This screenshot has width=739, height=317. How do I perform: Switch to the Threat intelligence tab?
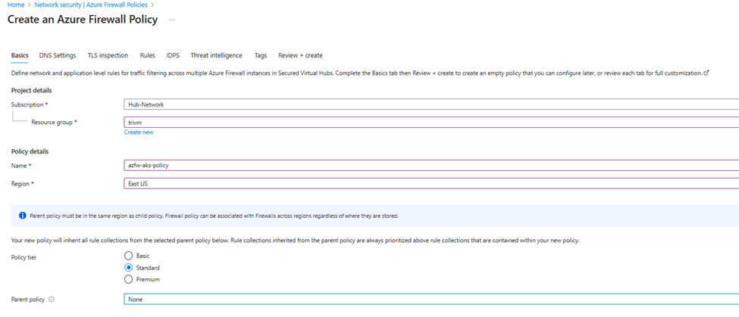[216, 55]
